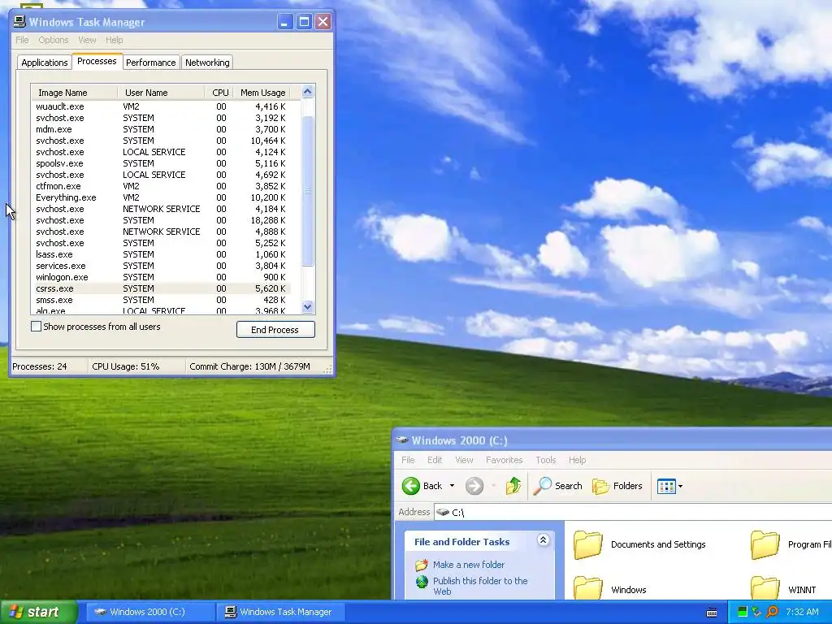The image size is (832, 624).
Task: Open Task Manager Options menu
Action: [53, 40]
